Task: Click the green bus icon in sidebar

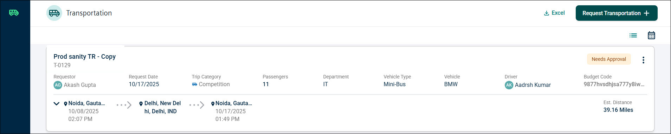Action: [14, 13]
